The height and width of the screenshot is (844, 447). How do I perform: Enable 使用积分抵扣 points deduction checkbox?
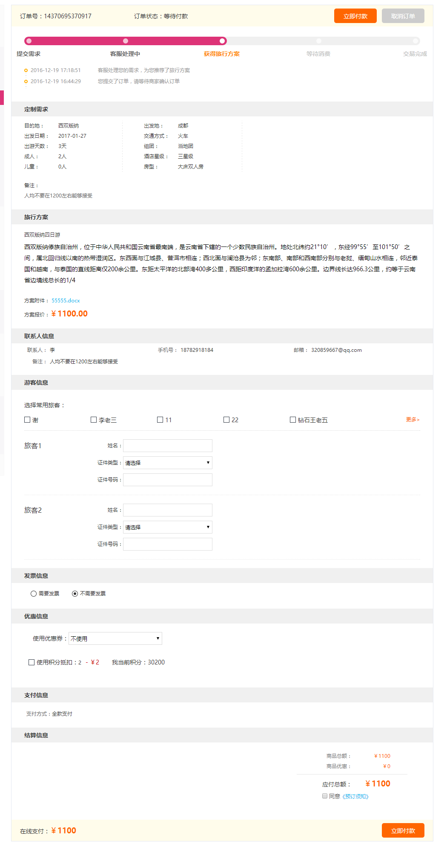pos(32,662)
